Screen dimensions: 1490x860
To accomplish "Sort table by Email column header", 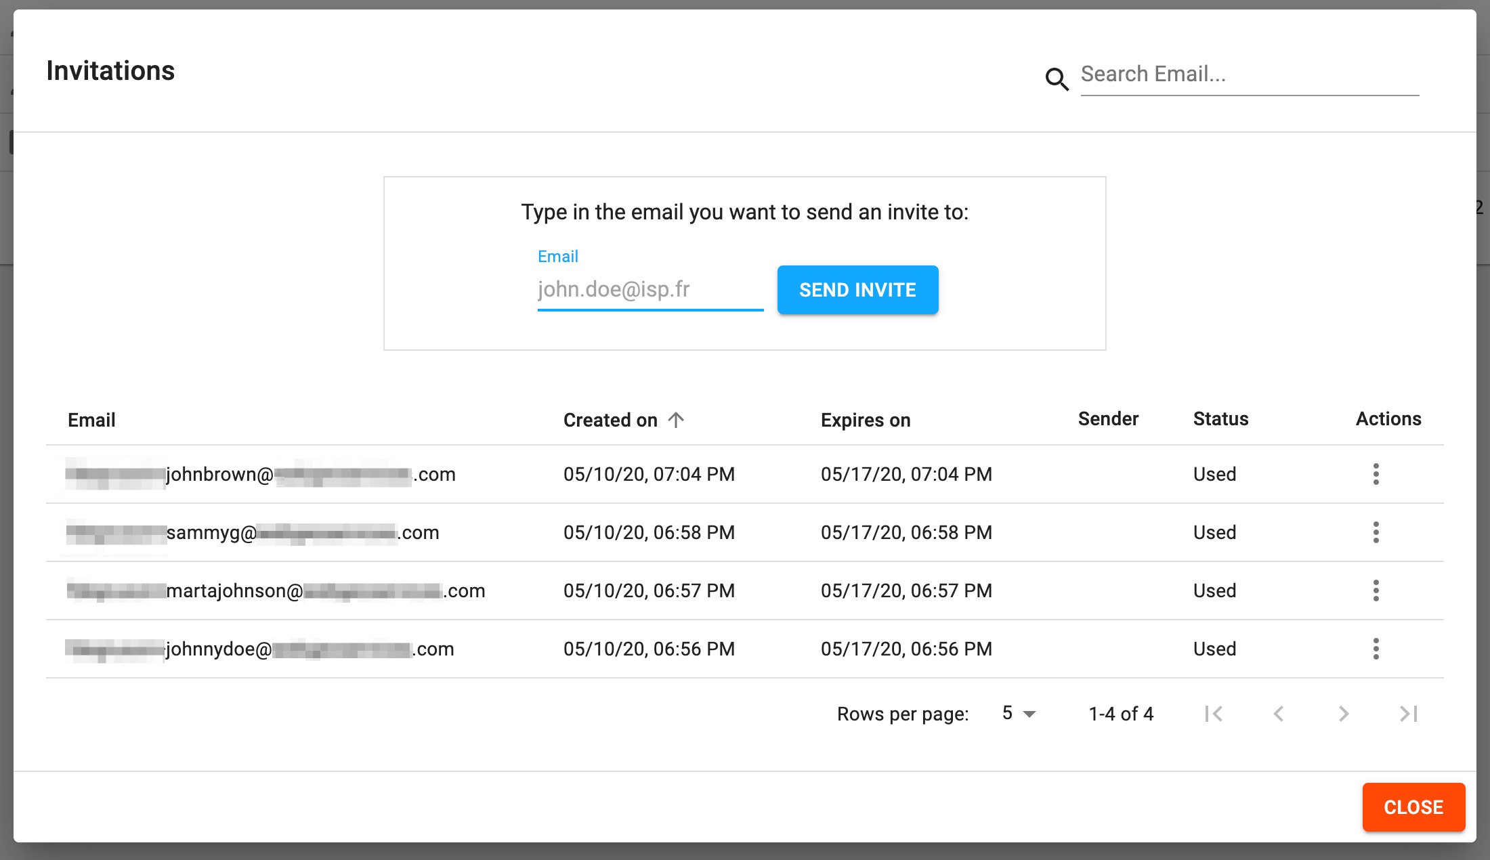I will pyautogui.click(x=91, y=420).
